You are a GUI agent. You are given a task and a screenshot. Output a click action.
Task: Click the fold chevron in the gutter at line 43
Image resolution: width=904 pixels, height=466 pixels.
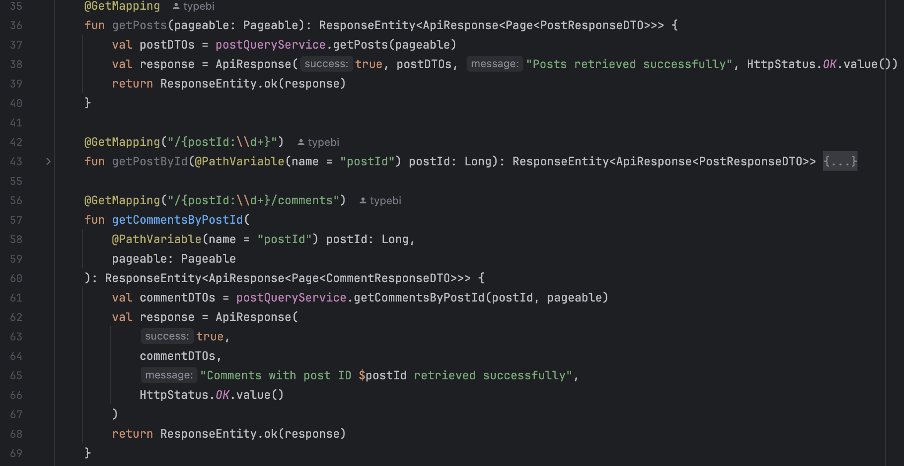pos(47,161)
